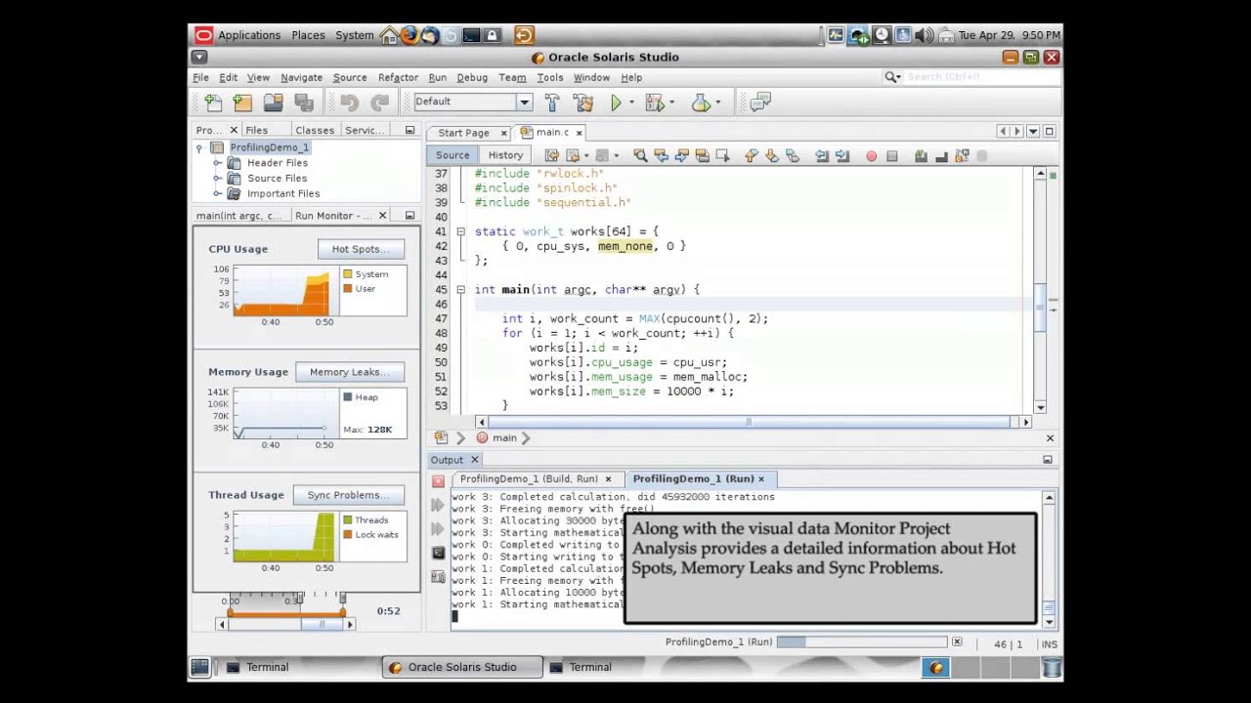This screenshot has width=1251, height=703.
Task: Click the Open Project toolbar icon
Action: click(x=273, y=103)
